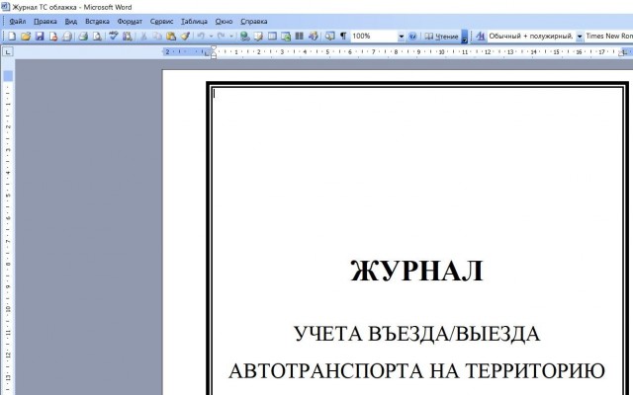Click the Обычный + полужирный style box
Image resolution: width=633 pixels, height=395 pixels.
pyautogui.click(x=531, y=37)
